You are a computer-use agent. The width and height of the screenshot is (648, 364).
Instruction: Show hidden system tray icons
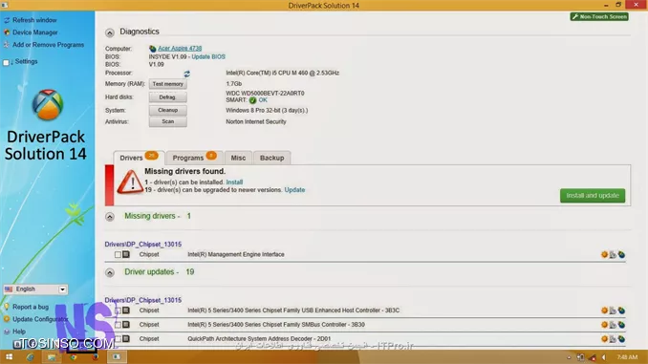pyautogui.click(x=569, y=357)
